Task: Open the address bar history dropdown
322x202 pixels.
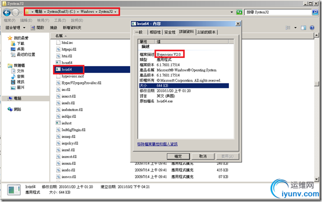Action: coord(231,12)
